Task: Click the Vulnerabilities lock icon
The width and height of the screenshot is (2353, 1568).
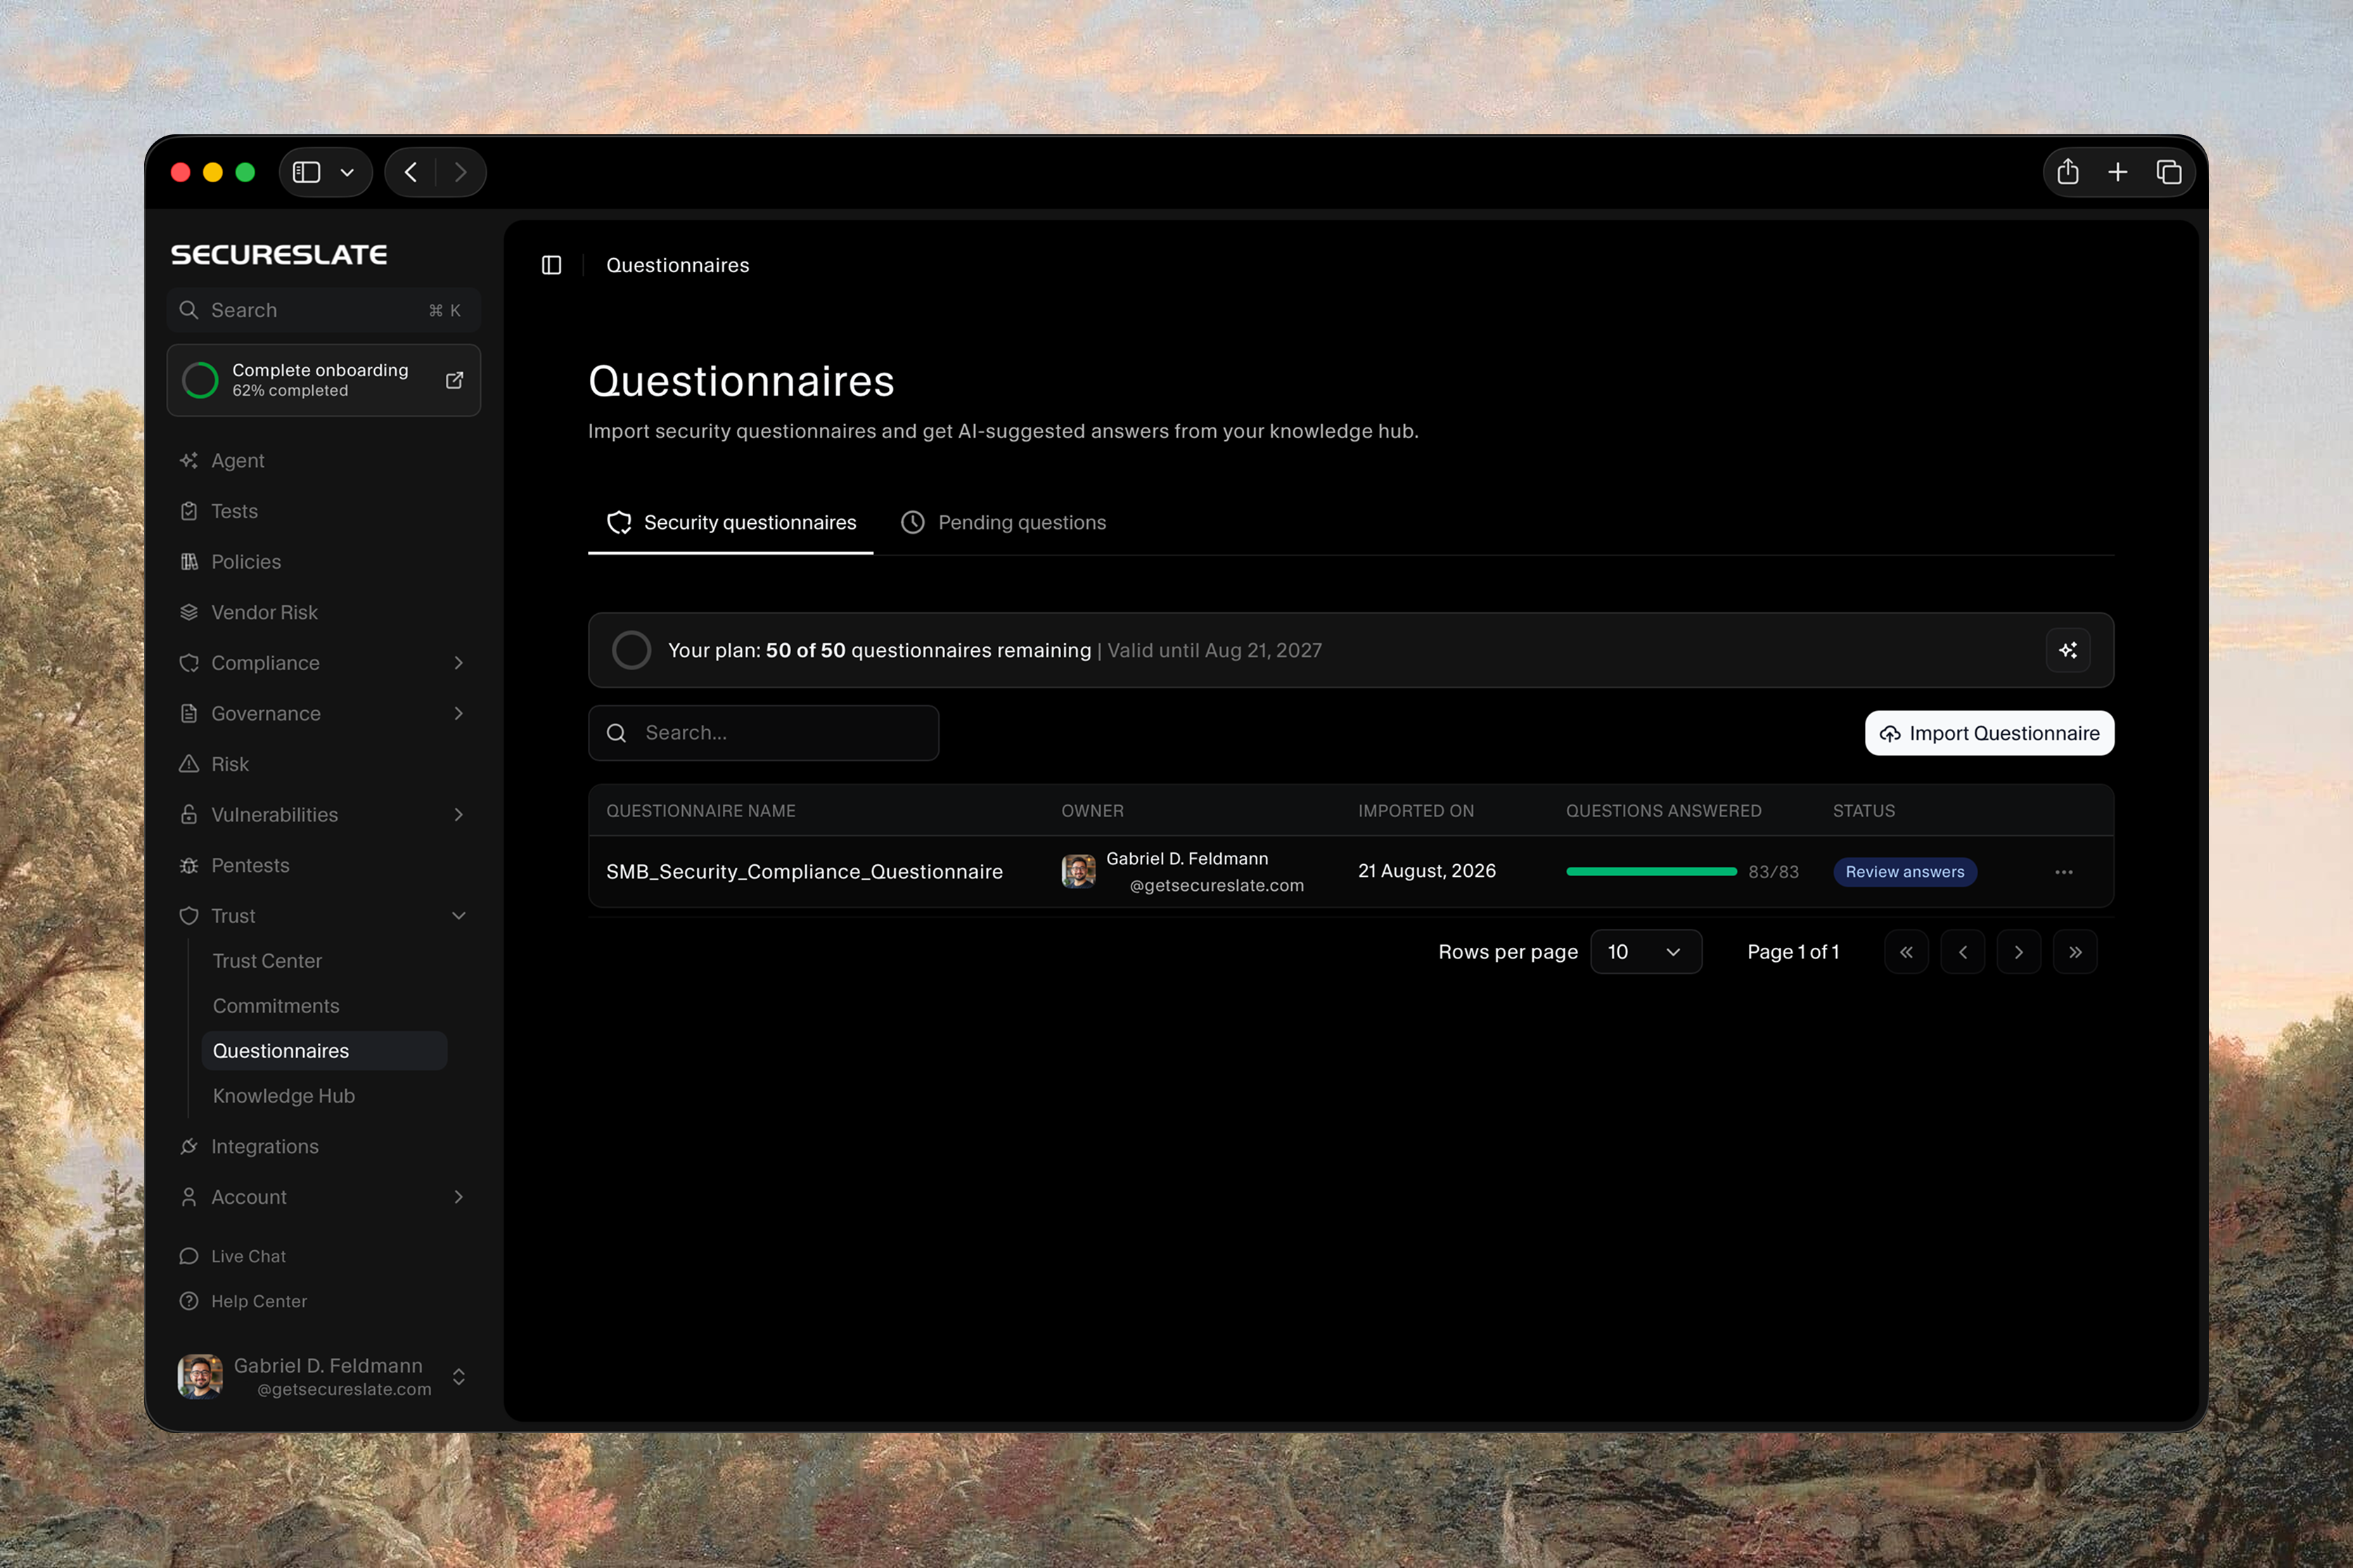Action: (x=188, y=814)
